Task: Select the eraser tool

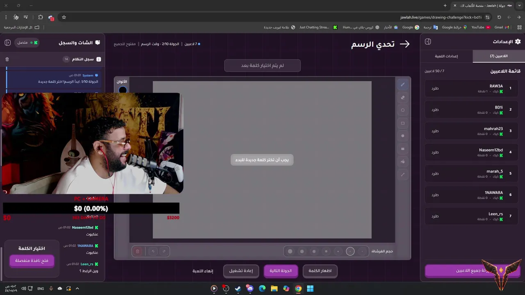Action: pos(402,98)
